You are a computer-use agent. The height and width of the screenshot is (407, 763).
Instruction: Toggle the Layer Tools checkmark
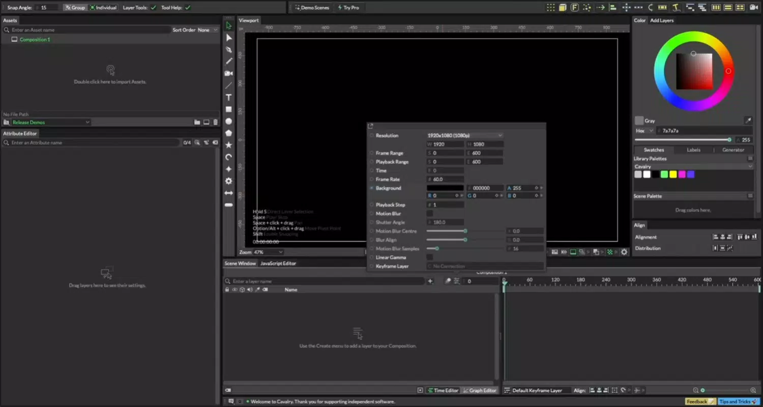tap(154, 8)
